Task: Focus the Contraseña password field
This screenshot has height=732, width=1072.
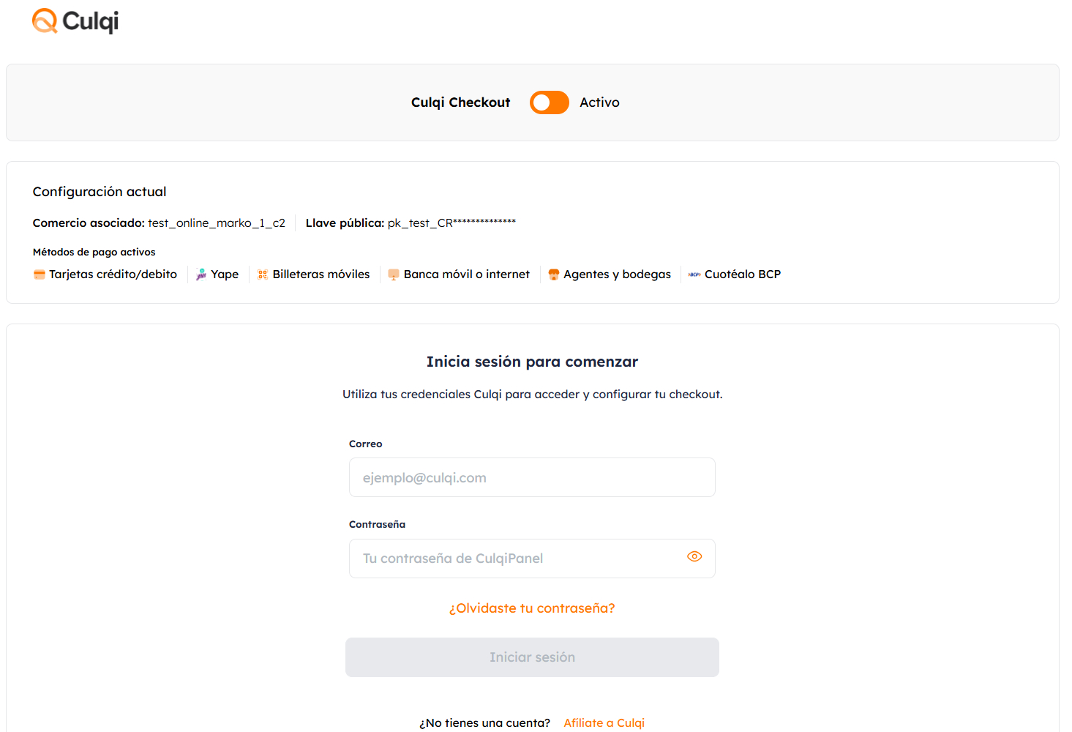Action: 512,558
